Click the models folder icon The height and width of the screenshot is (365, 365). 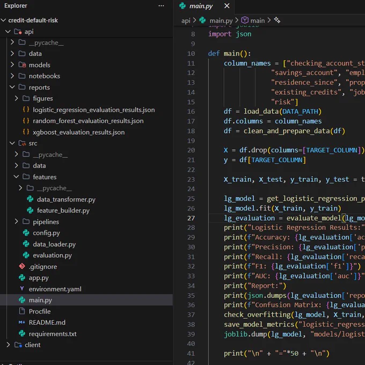click(22, 65)
